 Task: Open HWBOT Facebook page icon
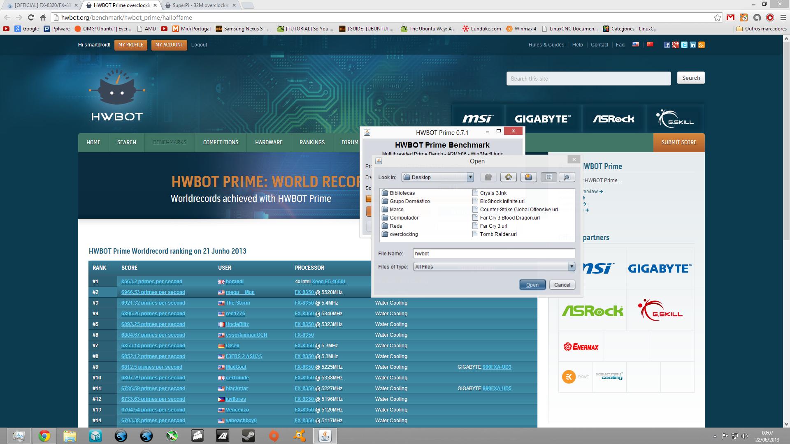(x=667, y=45)
